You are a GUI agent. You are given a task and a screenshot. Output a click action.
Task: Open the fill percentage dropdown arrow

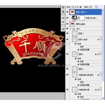96,7
